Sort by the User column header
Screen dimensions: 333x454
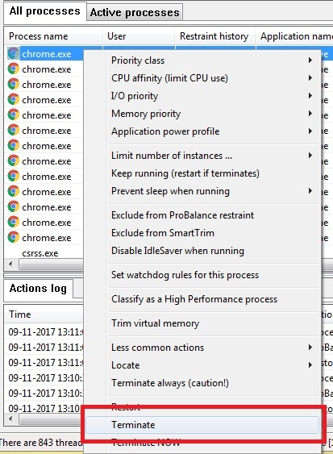(x=139, y=36)
